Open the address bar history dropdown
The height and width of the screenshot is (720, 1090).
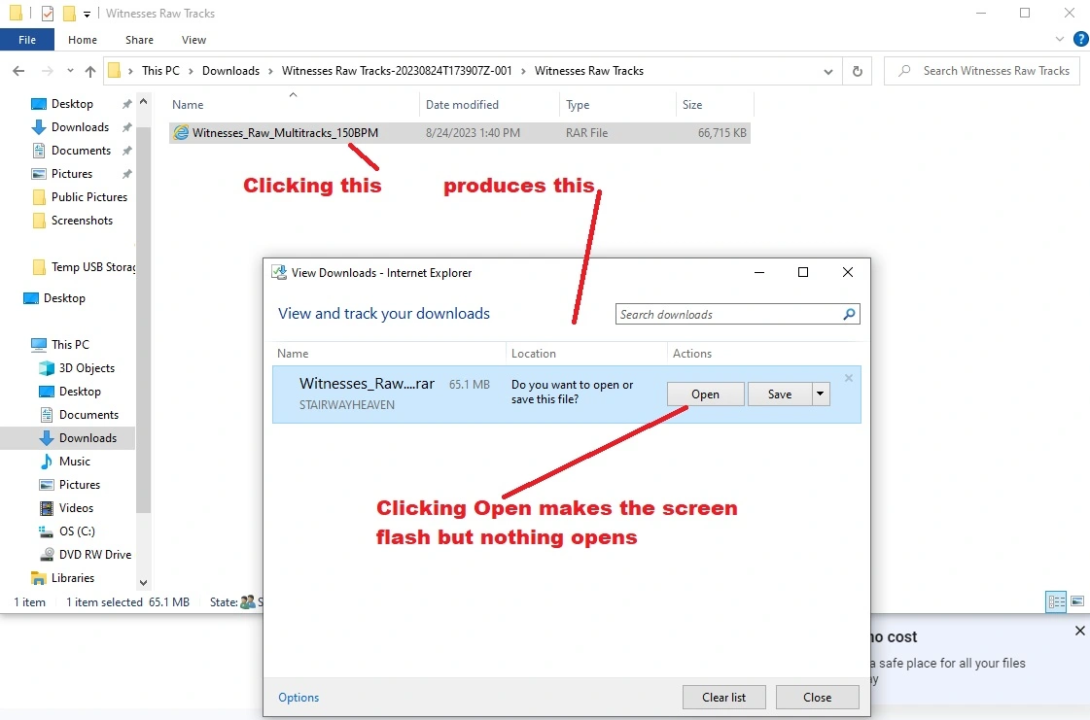click(x=827, y=71)
